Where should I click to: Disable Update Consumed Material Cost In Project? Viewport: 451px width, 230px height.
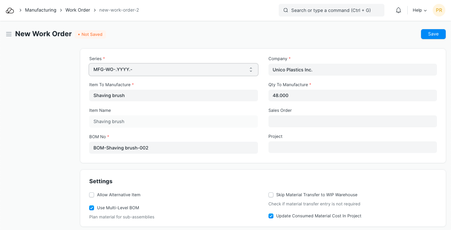(x=271, y=216)
